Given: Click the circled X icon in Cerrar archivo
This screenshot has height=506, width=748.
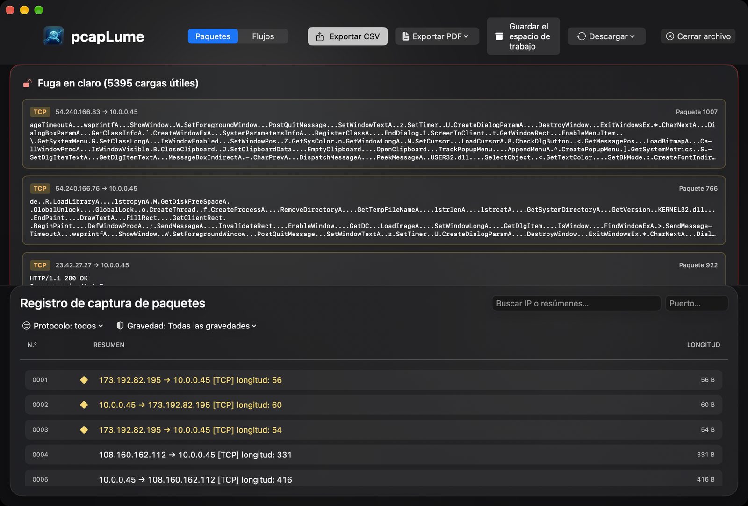Looking at the screenshot, I should pos(670,36).
